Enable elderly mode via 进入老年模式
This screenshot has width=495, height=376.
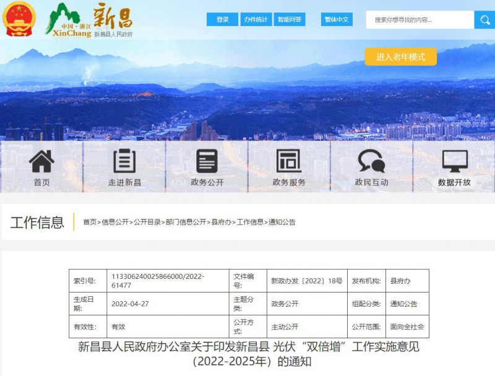point(401,56)
